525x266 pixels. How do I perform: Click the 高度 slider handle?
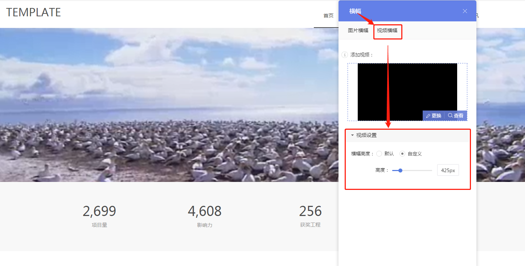pyautogui.click(x=400, y=170)
